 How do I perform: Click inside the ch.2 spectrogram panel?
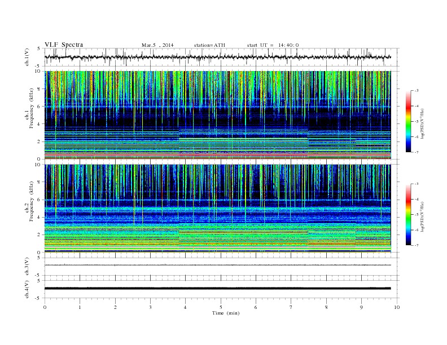(218, 209)
